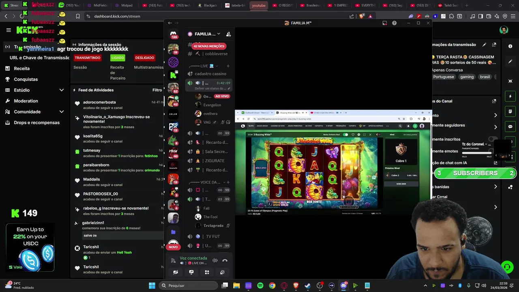
Task: Open File Explorer from taskbar
Action: pyautogui.click(x=237, y=286)
